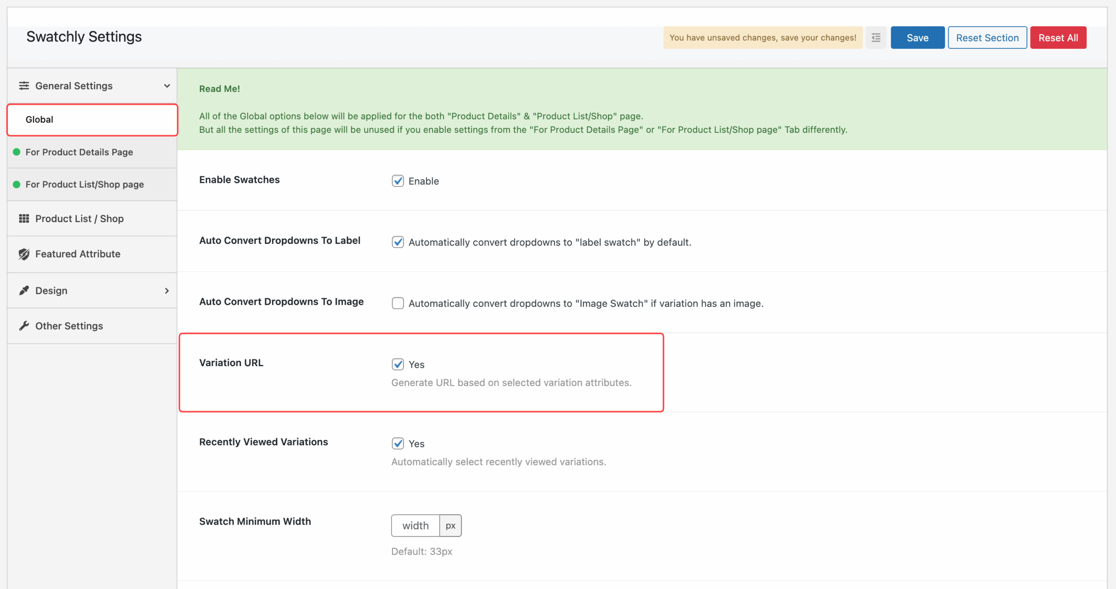Click the red Reset All button

[1058, 38]
